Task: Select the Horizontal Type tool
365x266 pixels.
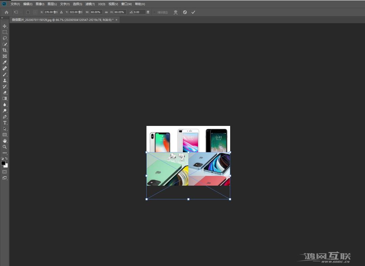Action: 5,123
